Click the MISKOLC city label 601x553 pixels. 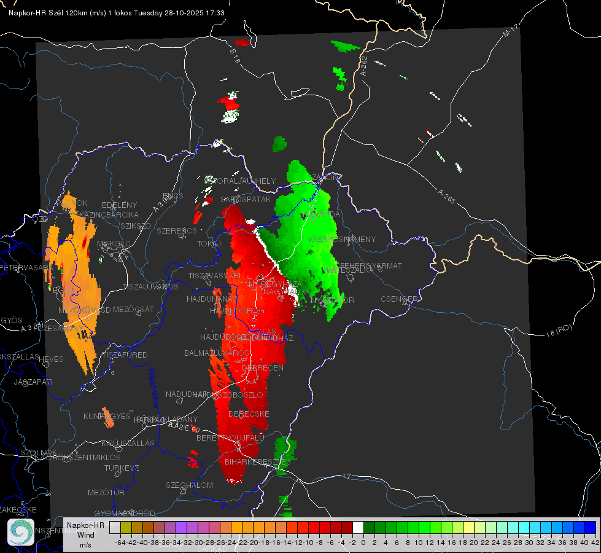click(114, 244)
